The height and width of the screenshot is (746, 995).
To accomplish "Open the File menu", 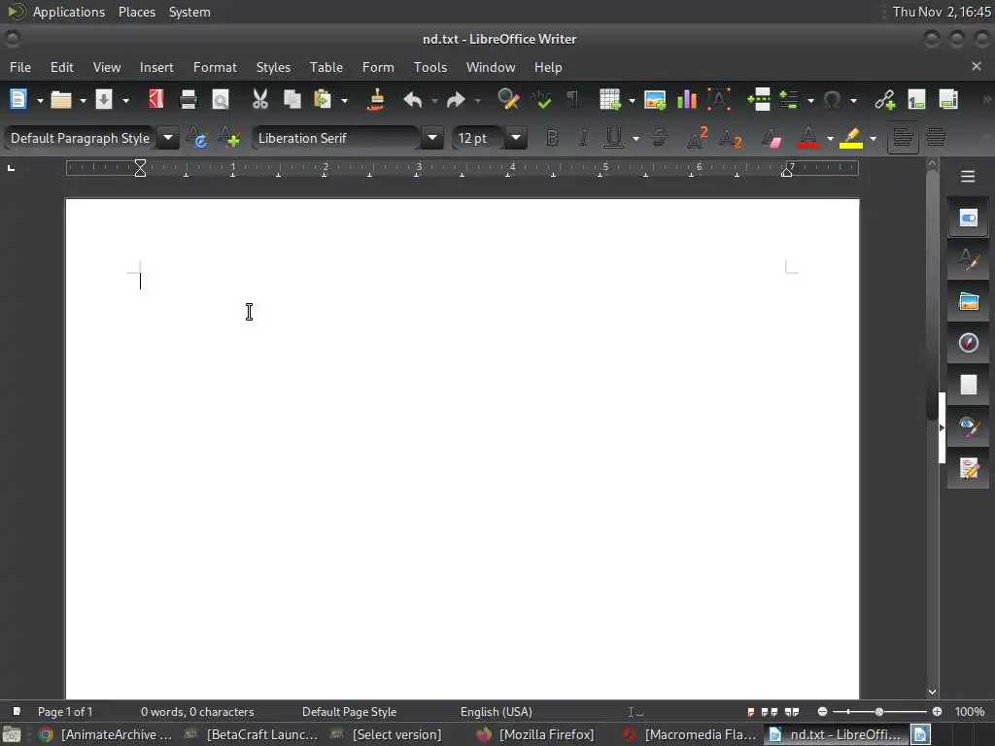I will point(20,67).
